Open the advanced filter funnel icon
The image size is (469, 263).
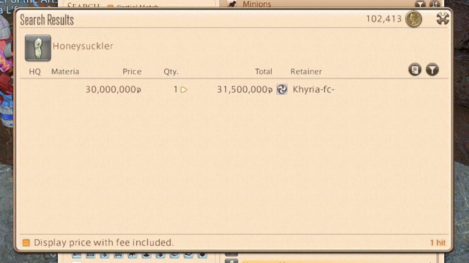432,70
